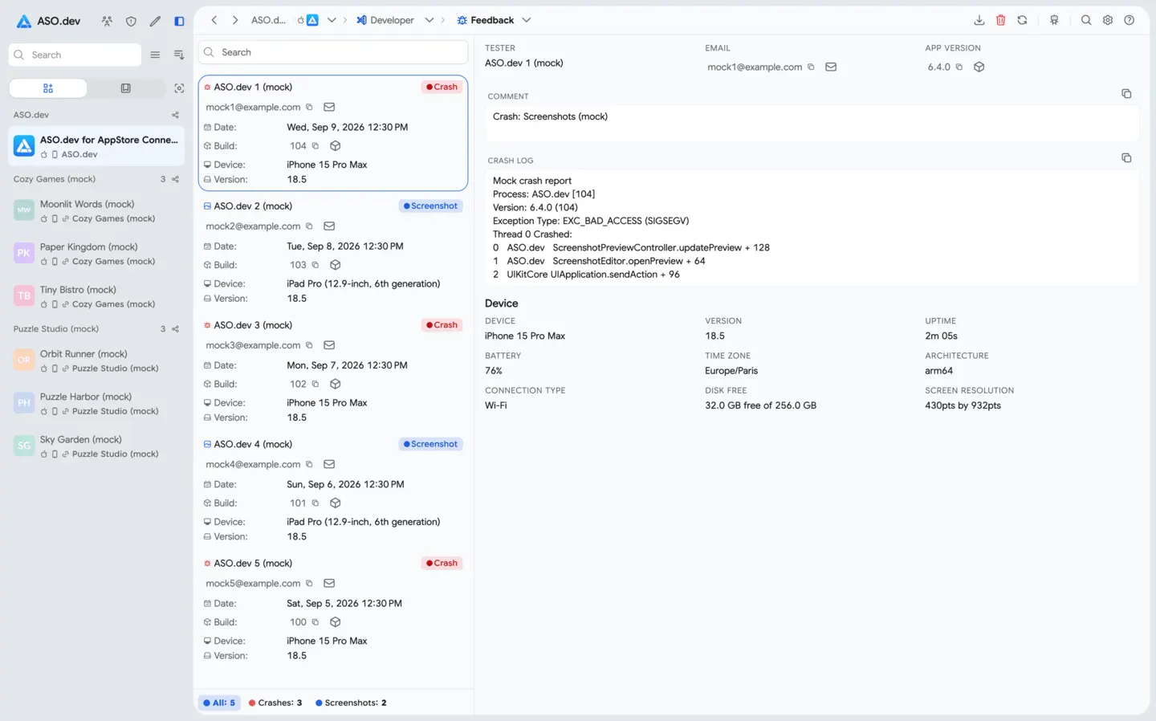The width and height of the screenshot is (1156, 721).
Task: Delete feedback with the red trash icon
Action: (x=1000, y=20)
